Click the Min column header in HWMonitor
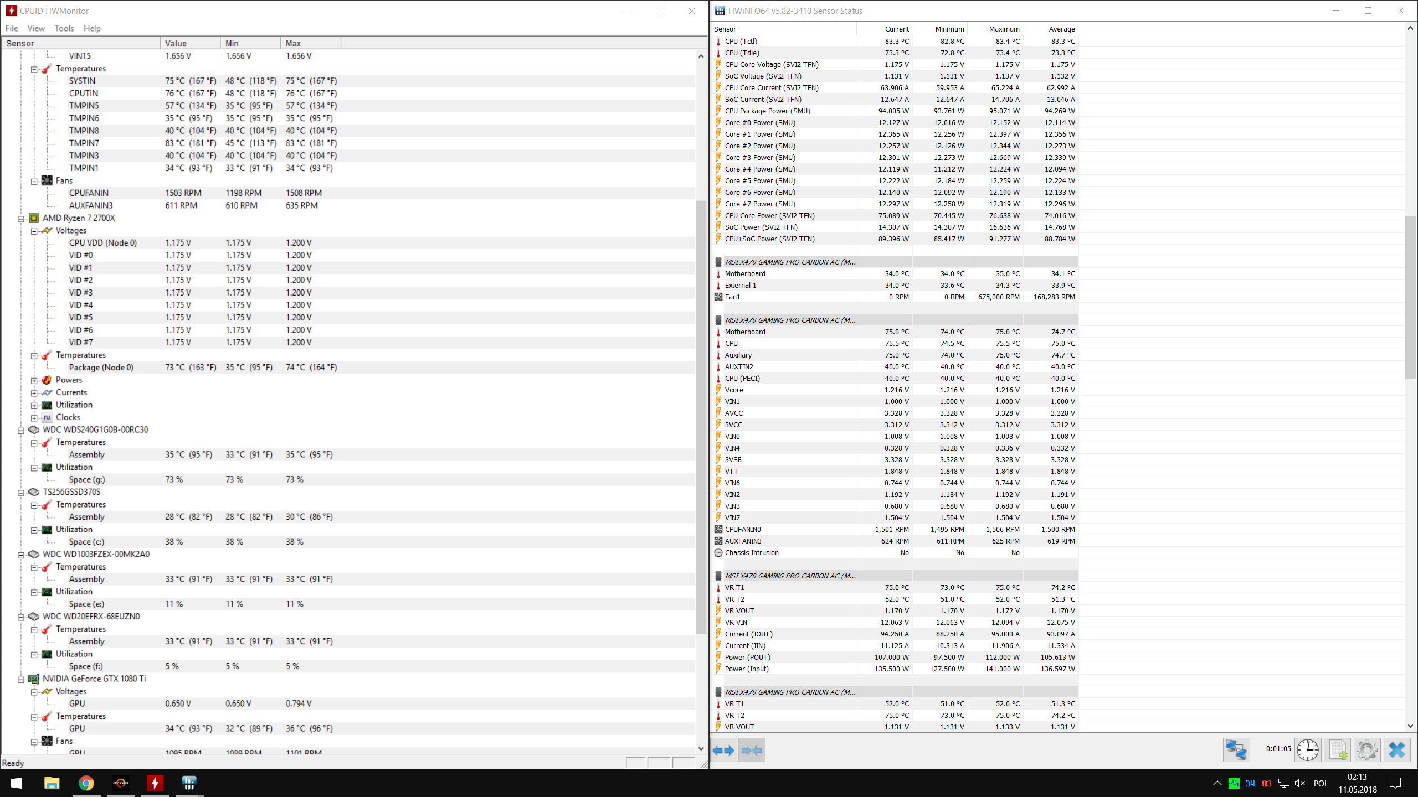 pos(251,43)
